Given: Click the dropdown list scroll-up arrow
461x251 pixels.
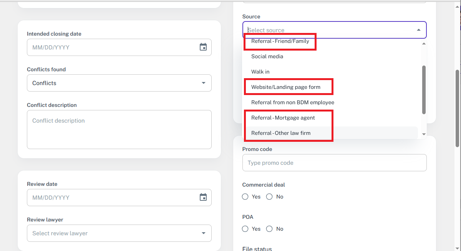Looking at the screenshot, I should click(424, 44).
